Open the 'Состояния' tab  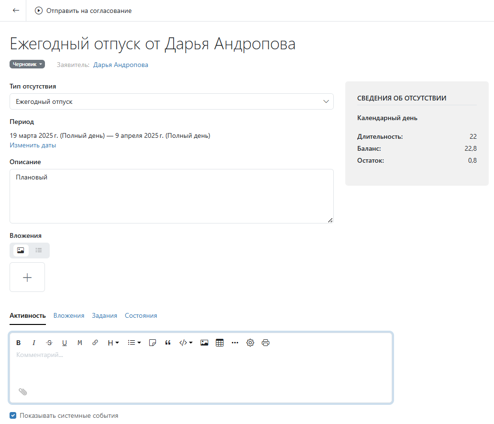[140, 315]
